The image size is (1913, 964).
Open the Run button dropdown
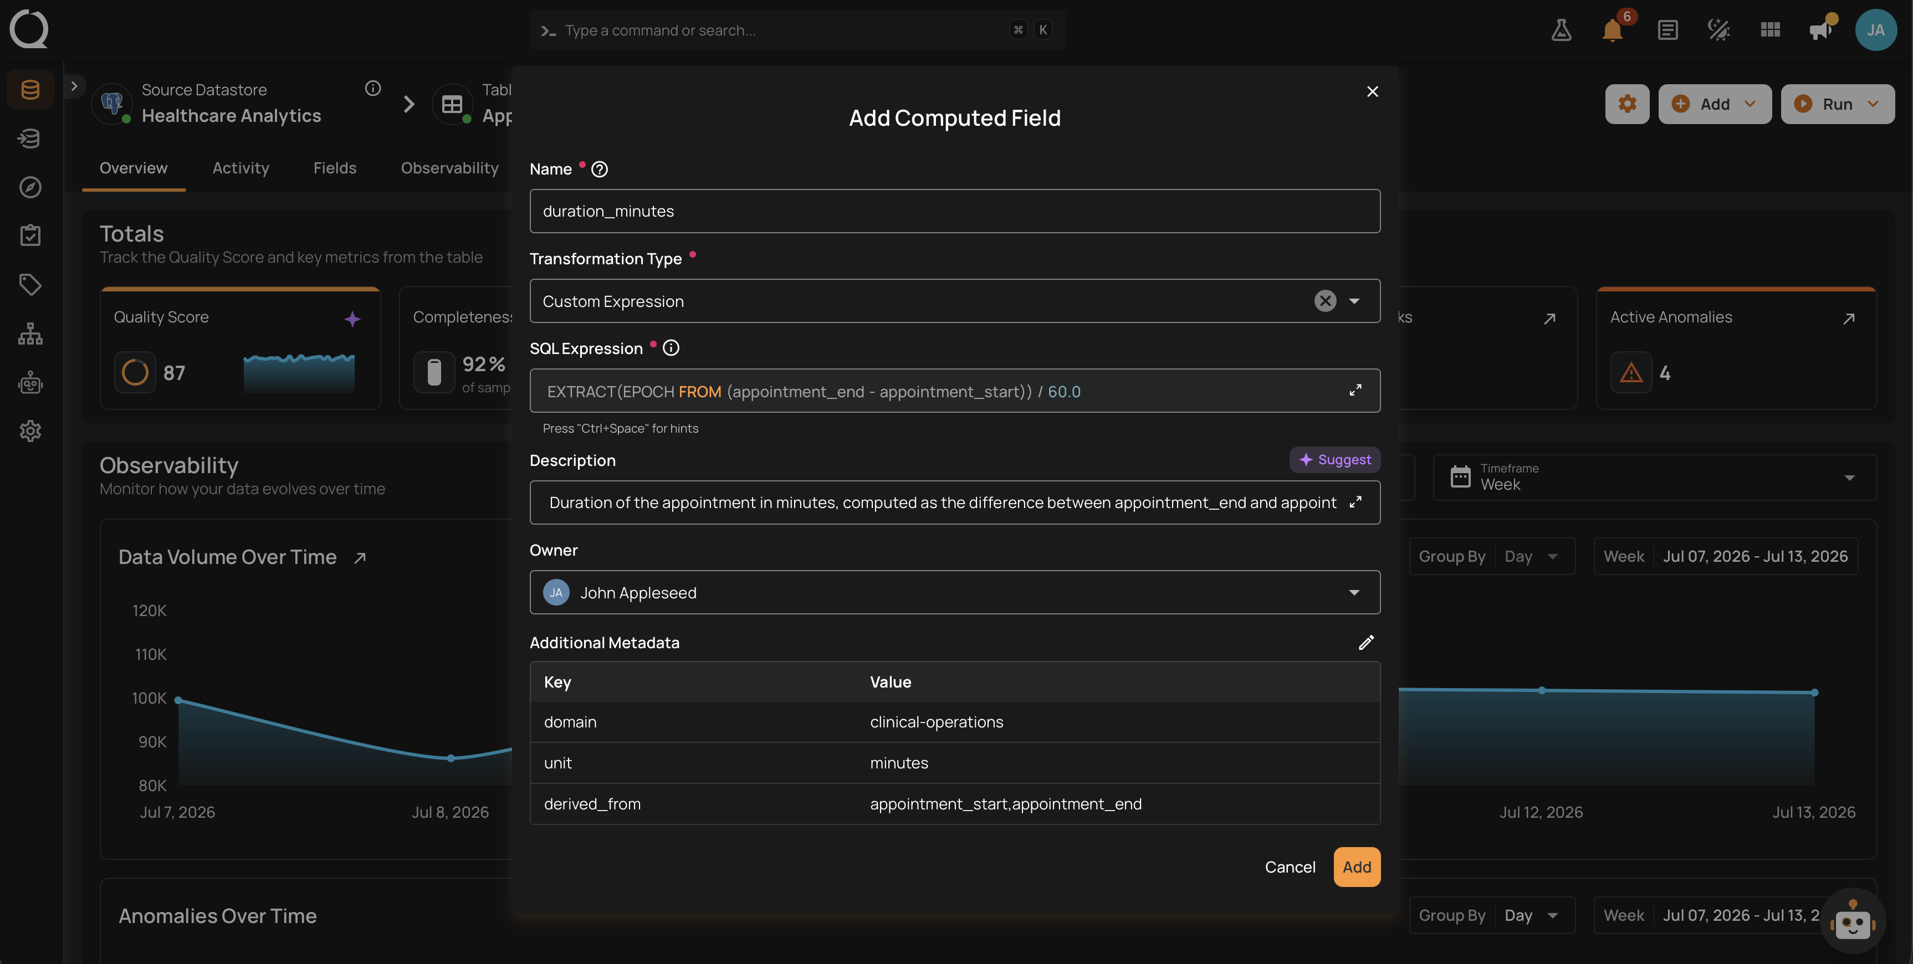[x=1837, y=104]
